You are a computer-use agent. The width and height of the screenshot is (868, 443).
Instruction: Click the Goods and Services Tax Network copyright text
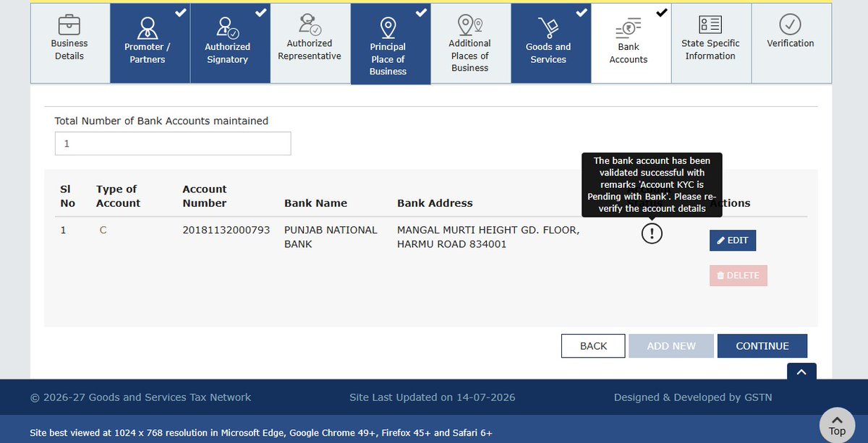pyautogui.click(x=140, y=397)
